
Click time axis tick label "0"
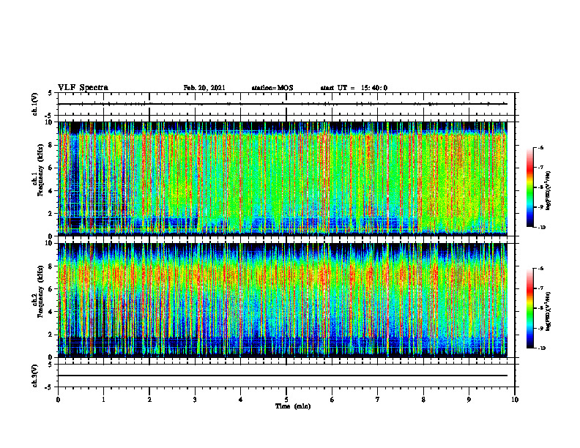(58, 400)
